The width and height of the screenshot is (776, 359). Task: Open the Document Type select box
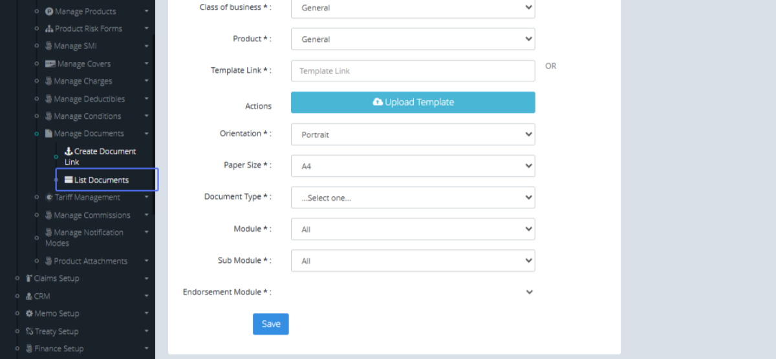click(x=413, y=198)
